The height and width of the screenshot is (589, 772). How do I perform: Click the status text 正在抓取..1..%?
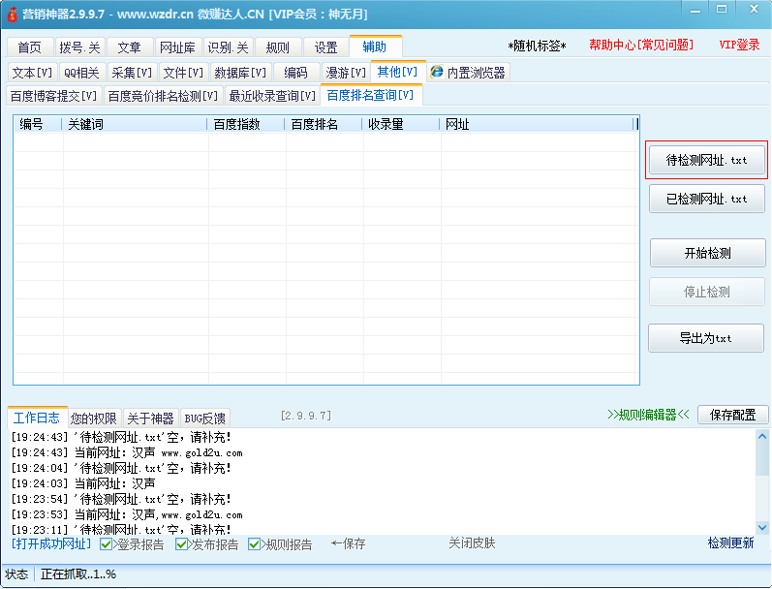click(78, 574)
